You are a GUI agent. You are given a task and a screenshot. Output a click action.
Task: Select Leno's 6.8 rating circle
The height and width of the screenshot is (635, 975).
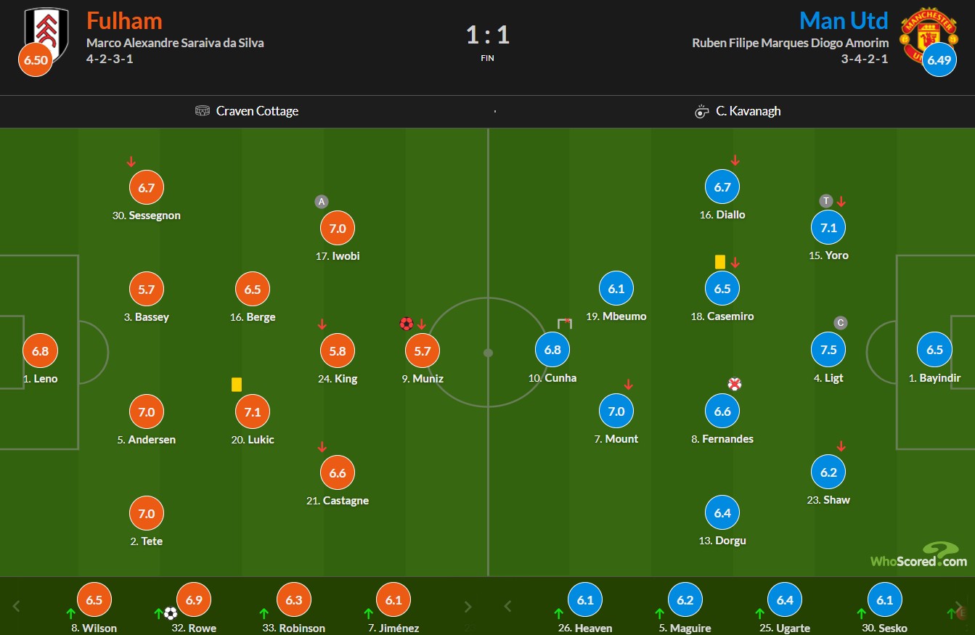[x=40, y=351]
